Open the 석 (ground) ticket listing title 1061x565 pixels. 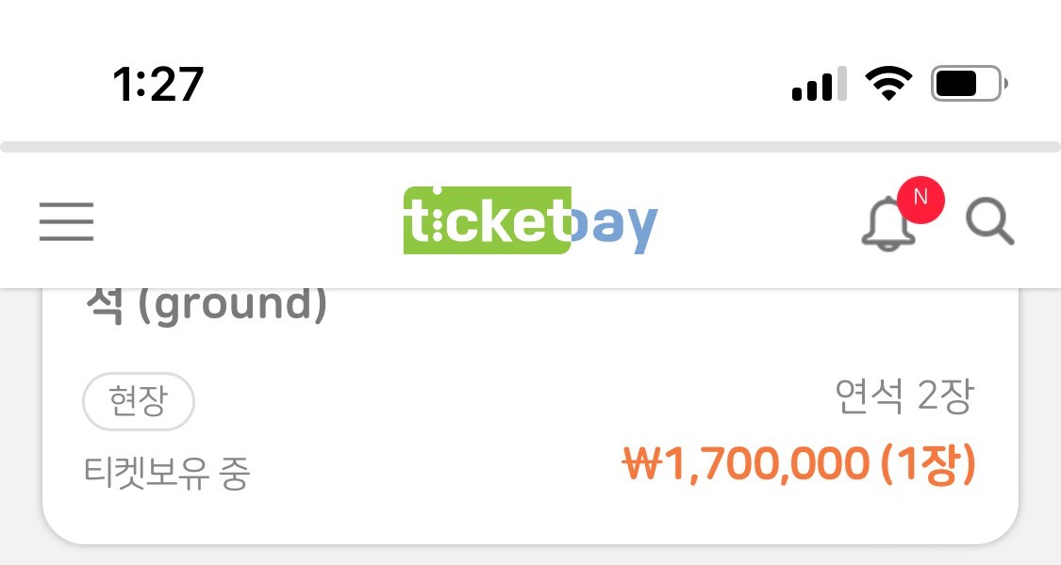tap(206, 306)
